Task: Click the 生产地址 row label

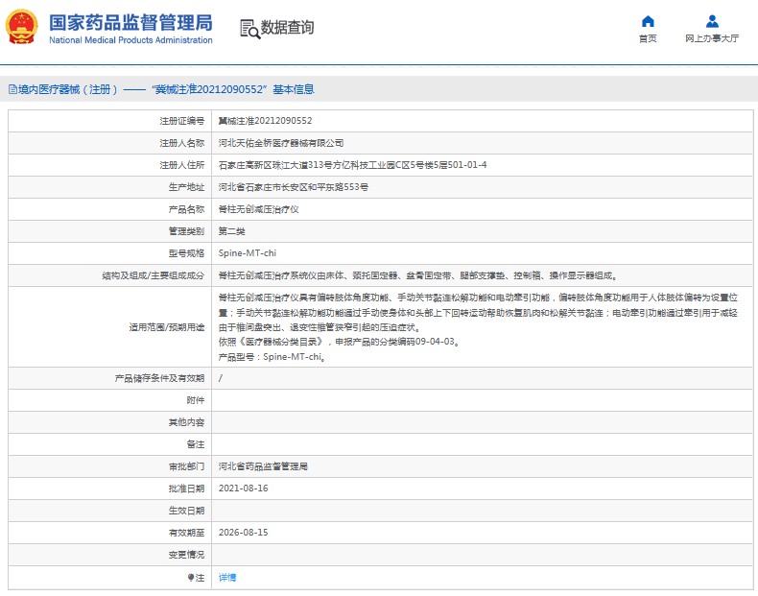Action: (x=186, y=187)
